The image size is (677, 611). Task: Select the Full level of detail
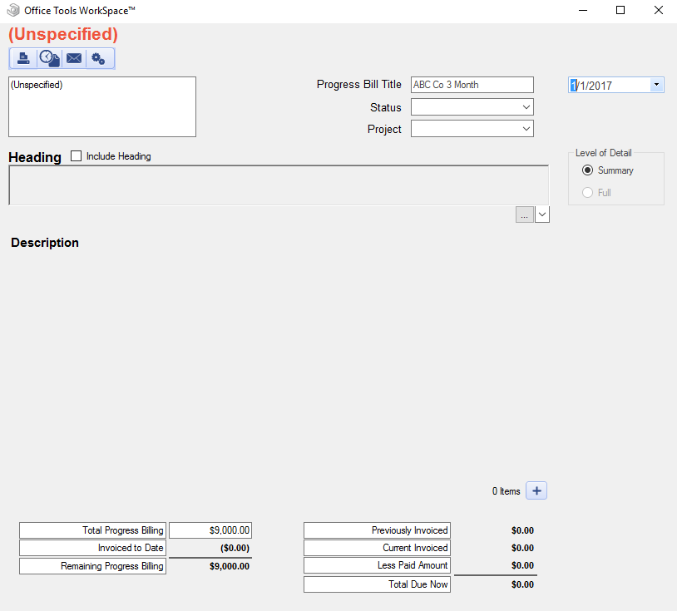pyautogui.click(x=588, y=193)
